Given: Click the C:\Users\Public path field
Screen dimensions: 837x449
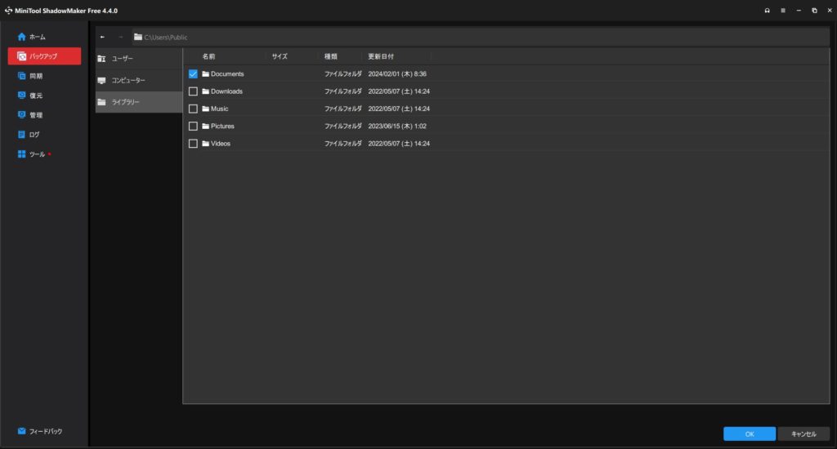Looking at the screenshot, I should click(x=482, y=37).
